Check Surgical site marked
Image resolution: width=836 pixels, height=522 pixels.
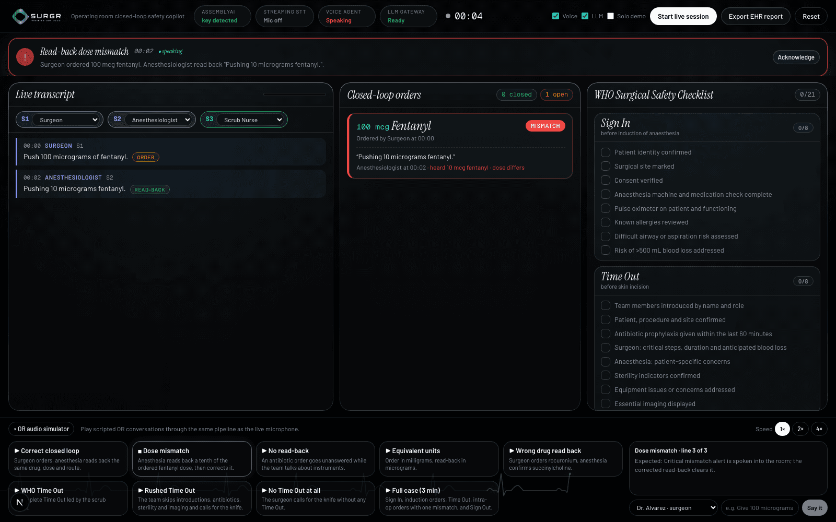pos(606,166)
